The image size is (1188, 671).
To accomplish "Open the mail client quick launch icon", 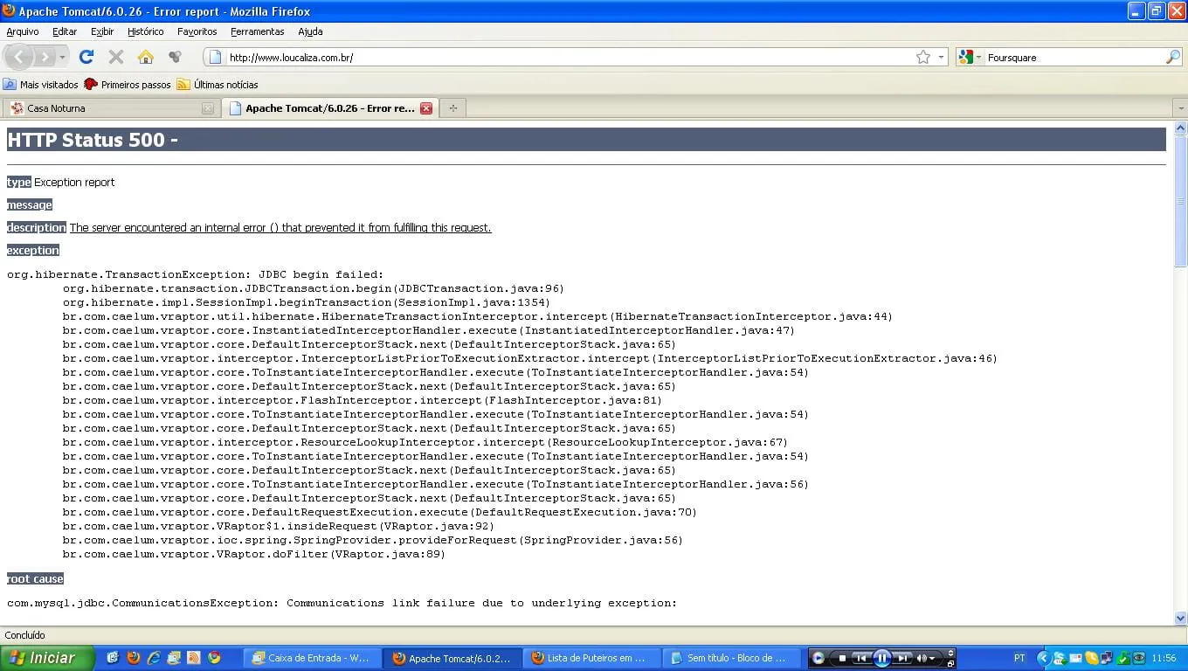I will [174, 658].
